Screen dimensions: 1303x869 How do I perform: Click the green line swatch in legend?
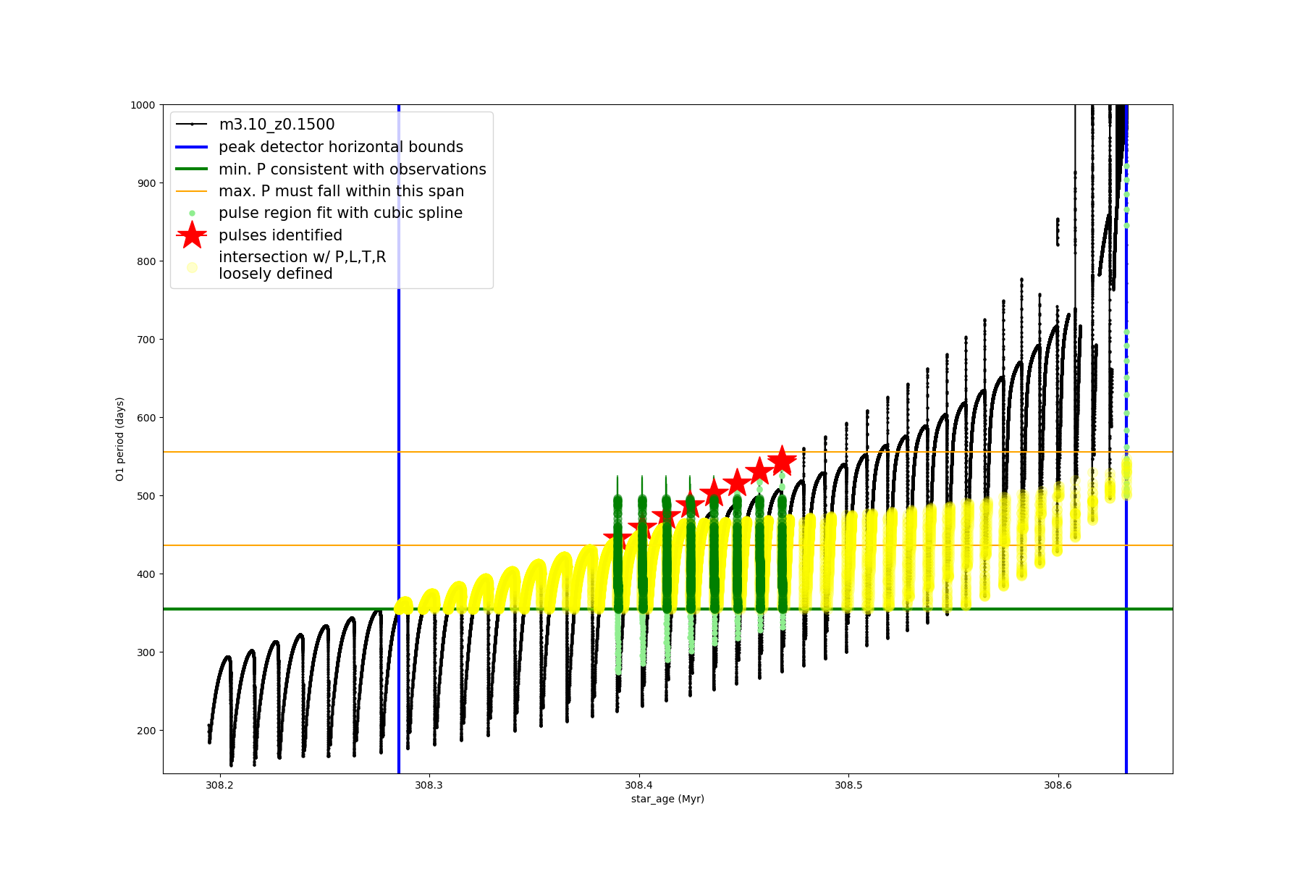click(x=192, y=169)
